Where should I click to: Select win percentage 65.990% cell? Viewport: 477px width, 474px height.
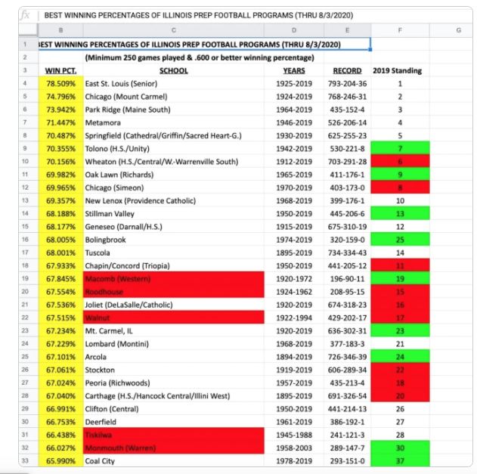60,460
